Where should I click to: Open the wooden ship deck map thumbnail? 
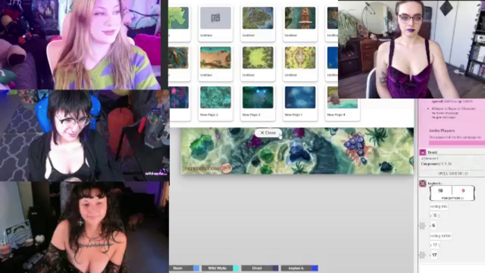[x=300, y=18]
